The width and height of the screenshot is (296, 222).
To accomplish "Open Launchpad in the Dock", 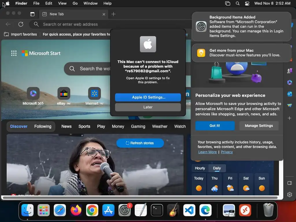I will click(x=44, y=210).
